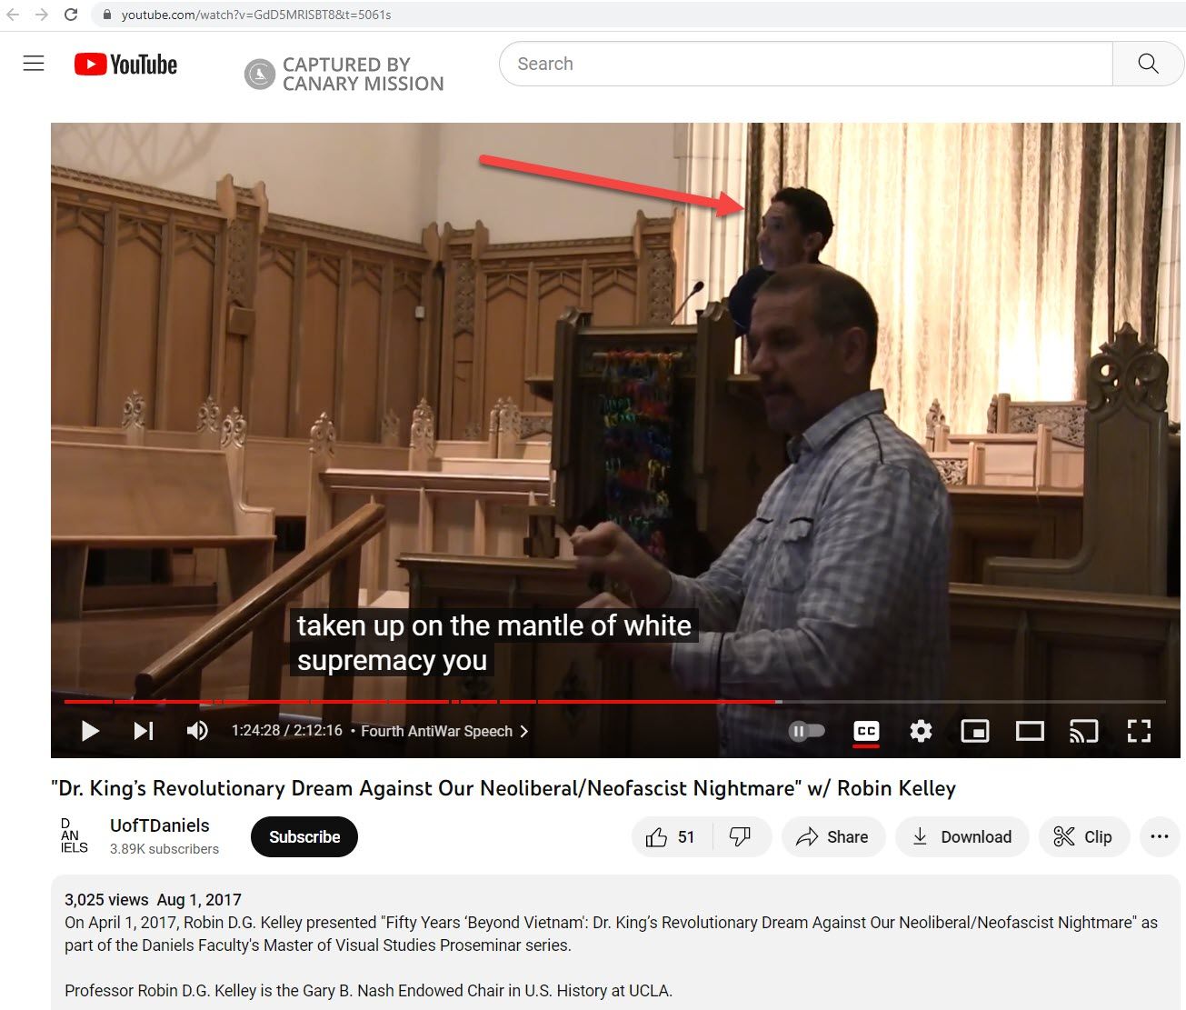Turn off closed captions
The width and height of the screenshot is (1186, 1010).
tap(866, 731)
